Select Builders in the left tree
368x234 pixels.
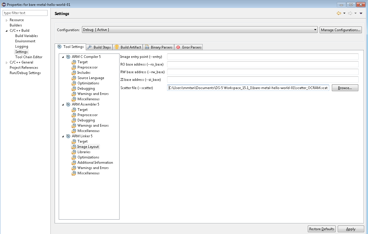click(x=16, y=25)
